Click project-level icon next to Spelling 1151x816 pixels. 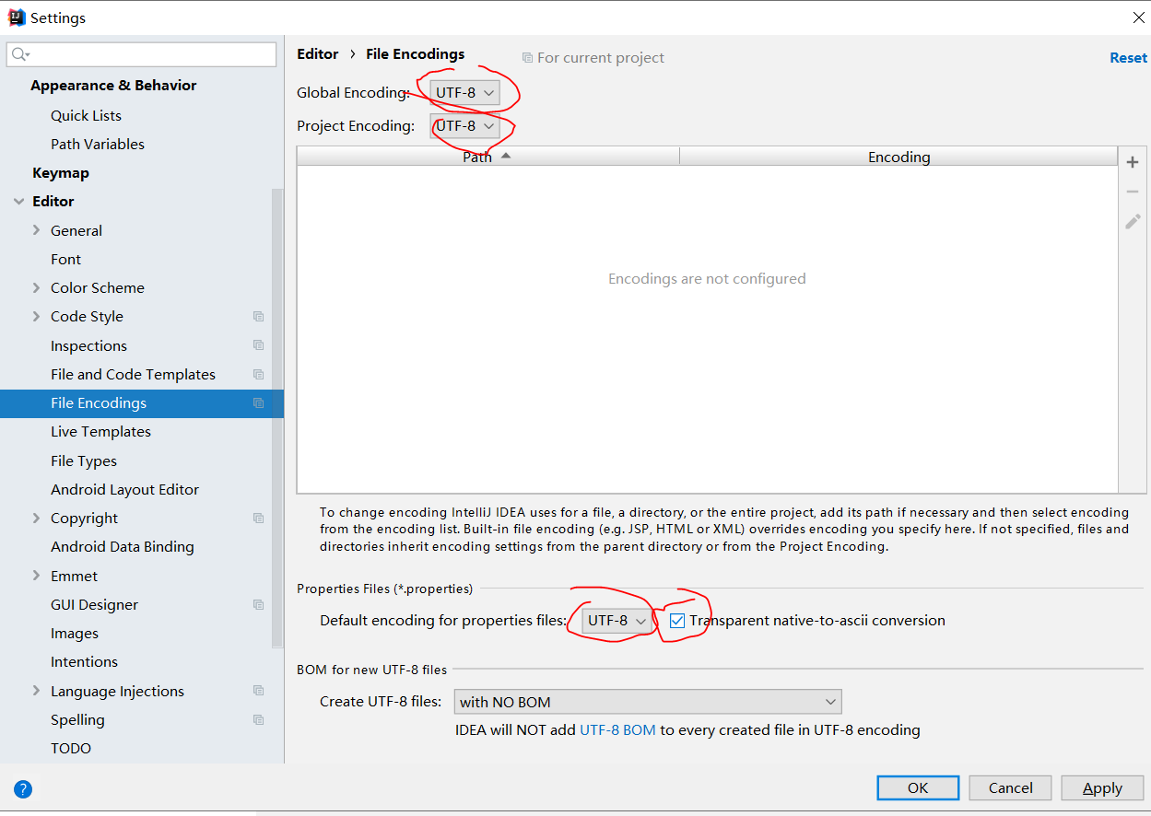point(258,719)
